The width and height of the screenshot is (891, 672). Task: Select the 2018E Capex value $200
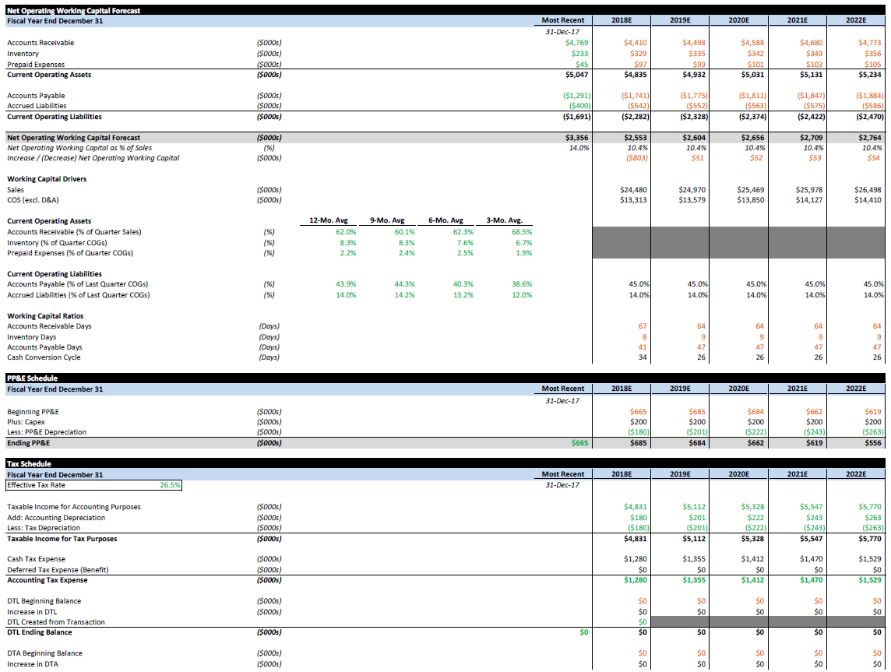click(x=637, y=421)
